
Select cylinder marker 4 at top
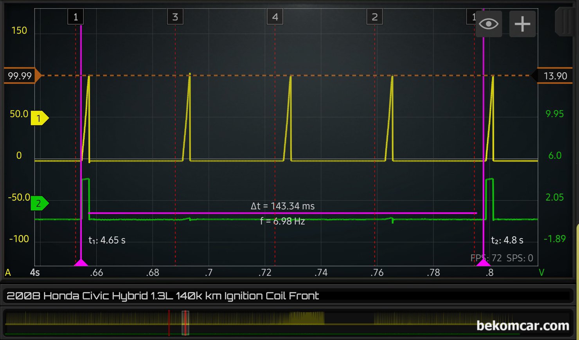coord(275,17)
